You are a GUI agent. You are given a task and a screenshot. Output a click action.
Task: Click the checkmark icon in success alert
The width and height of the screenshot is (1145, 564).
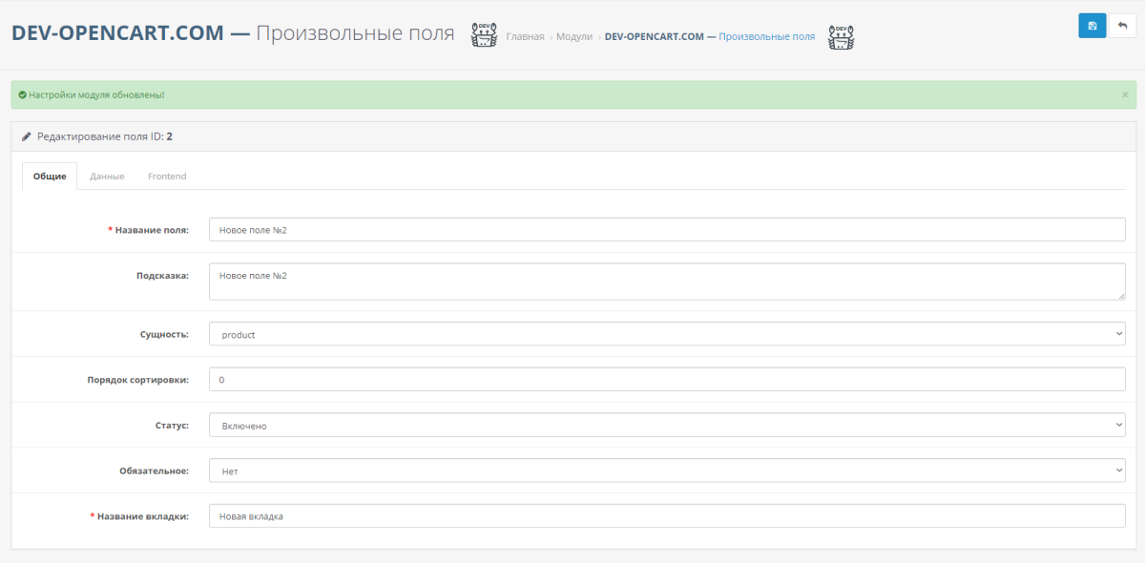tap(22, 95)
